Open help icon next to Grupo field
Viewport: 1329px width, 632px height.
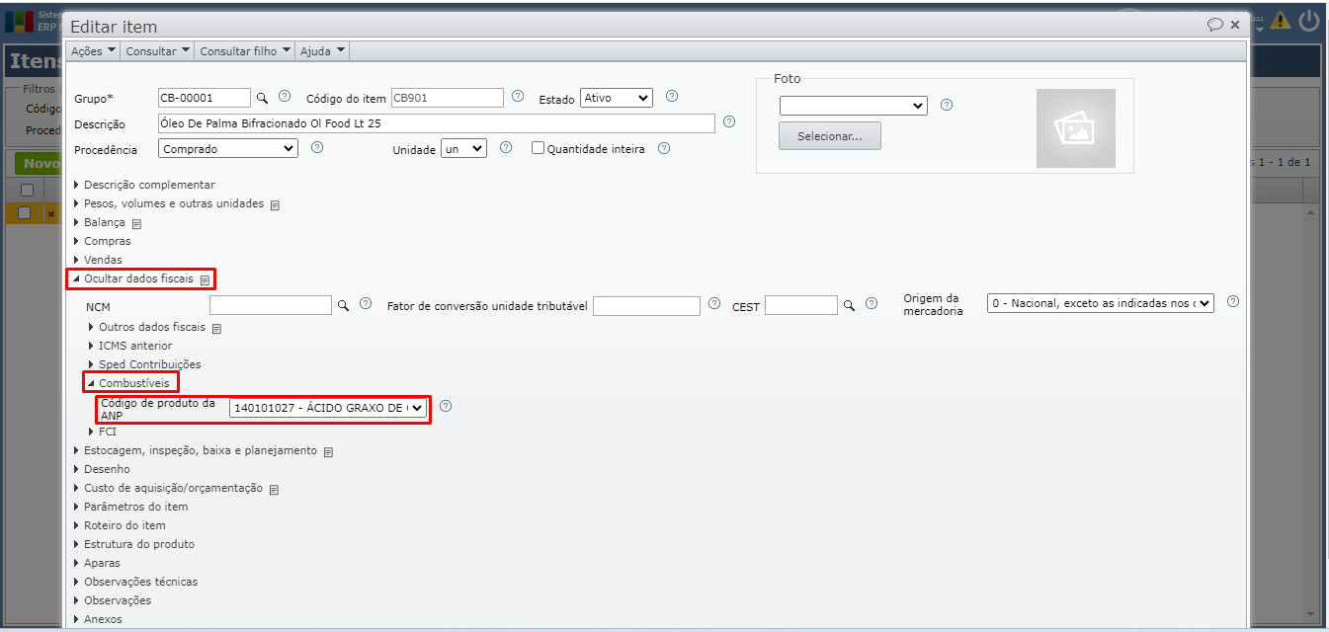point(285,97)
